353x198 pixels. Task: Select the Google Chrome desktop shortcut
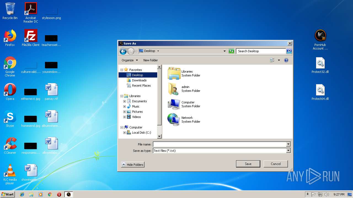tap(10, 67)
